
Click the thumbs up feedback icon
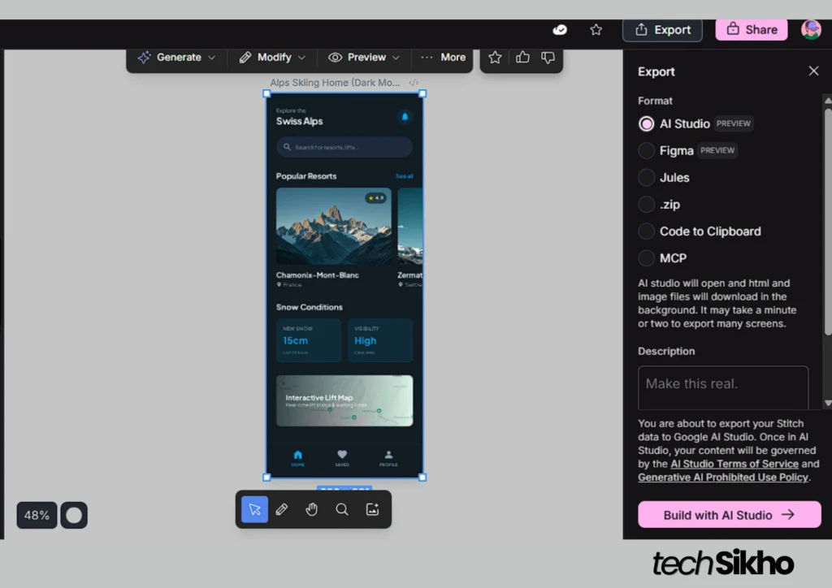coord(522,57)
